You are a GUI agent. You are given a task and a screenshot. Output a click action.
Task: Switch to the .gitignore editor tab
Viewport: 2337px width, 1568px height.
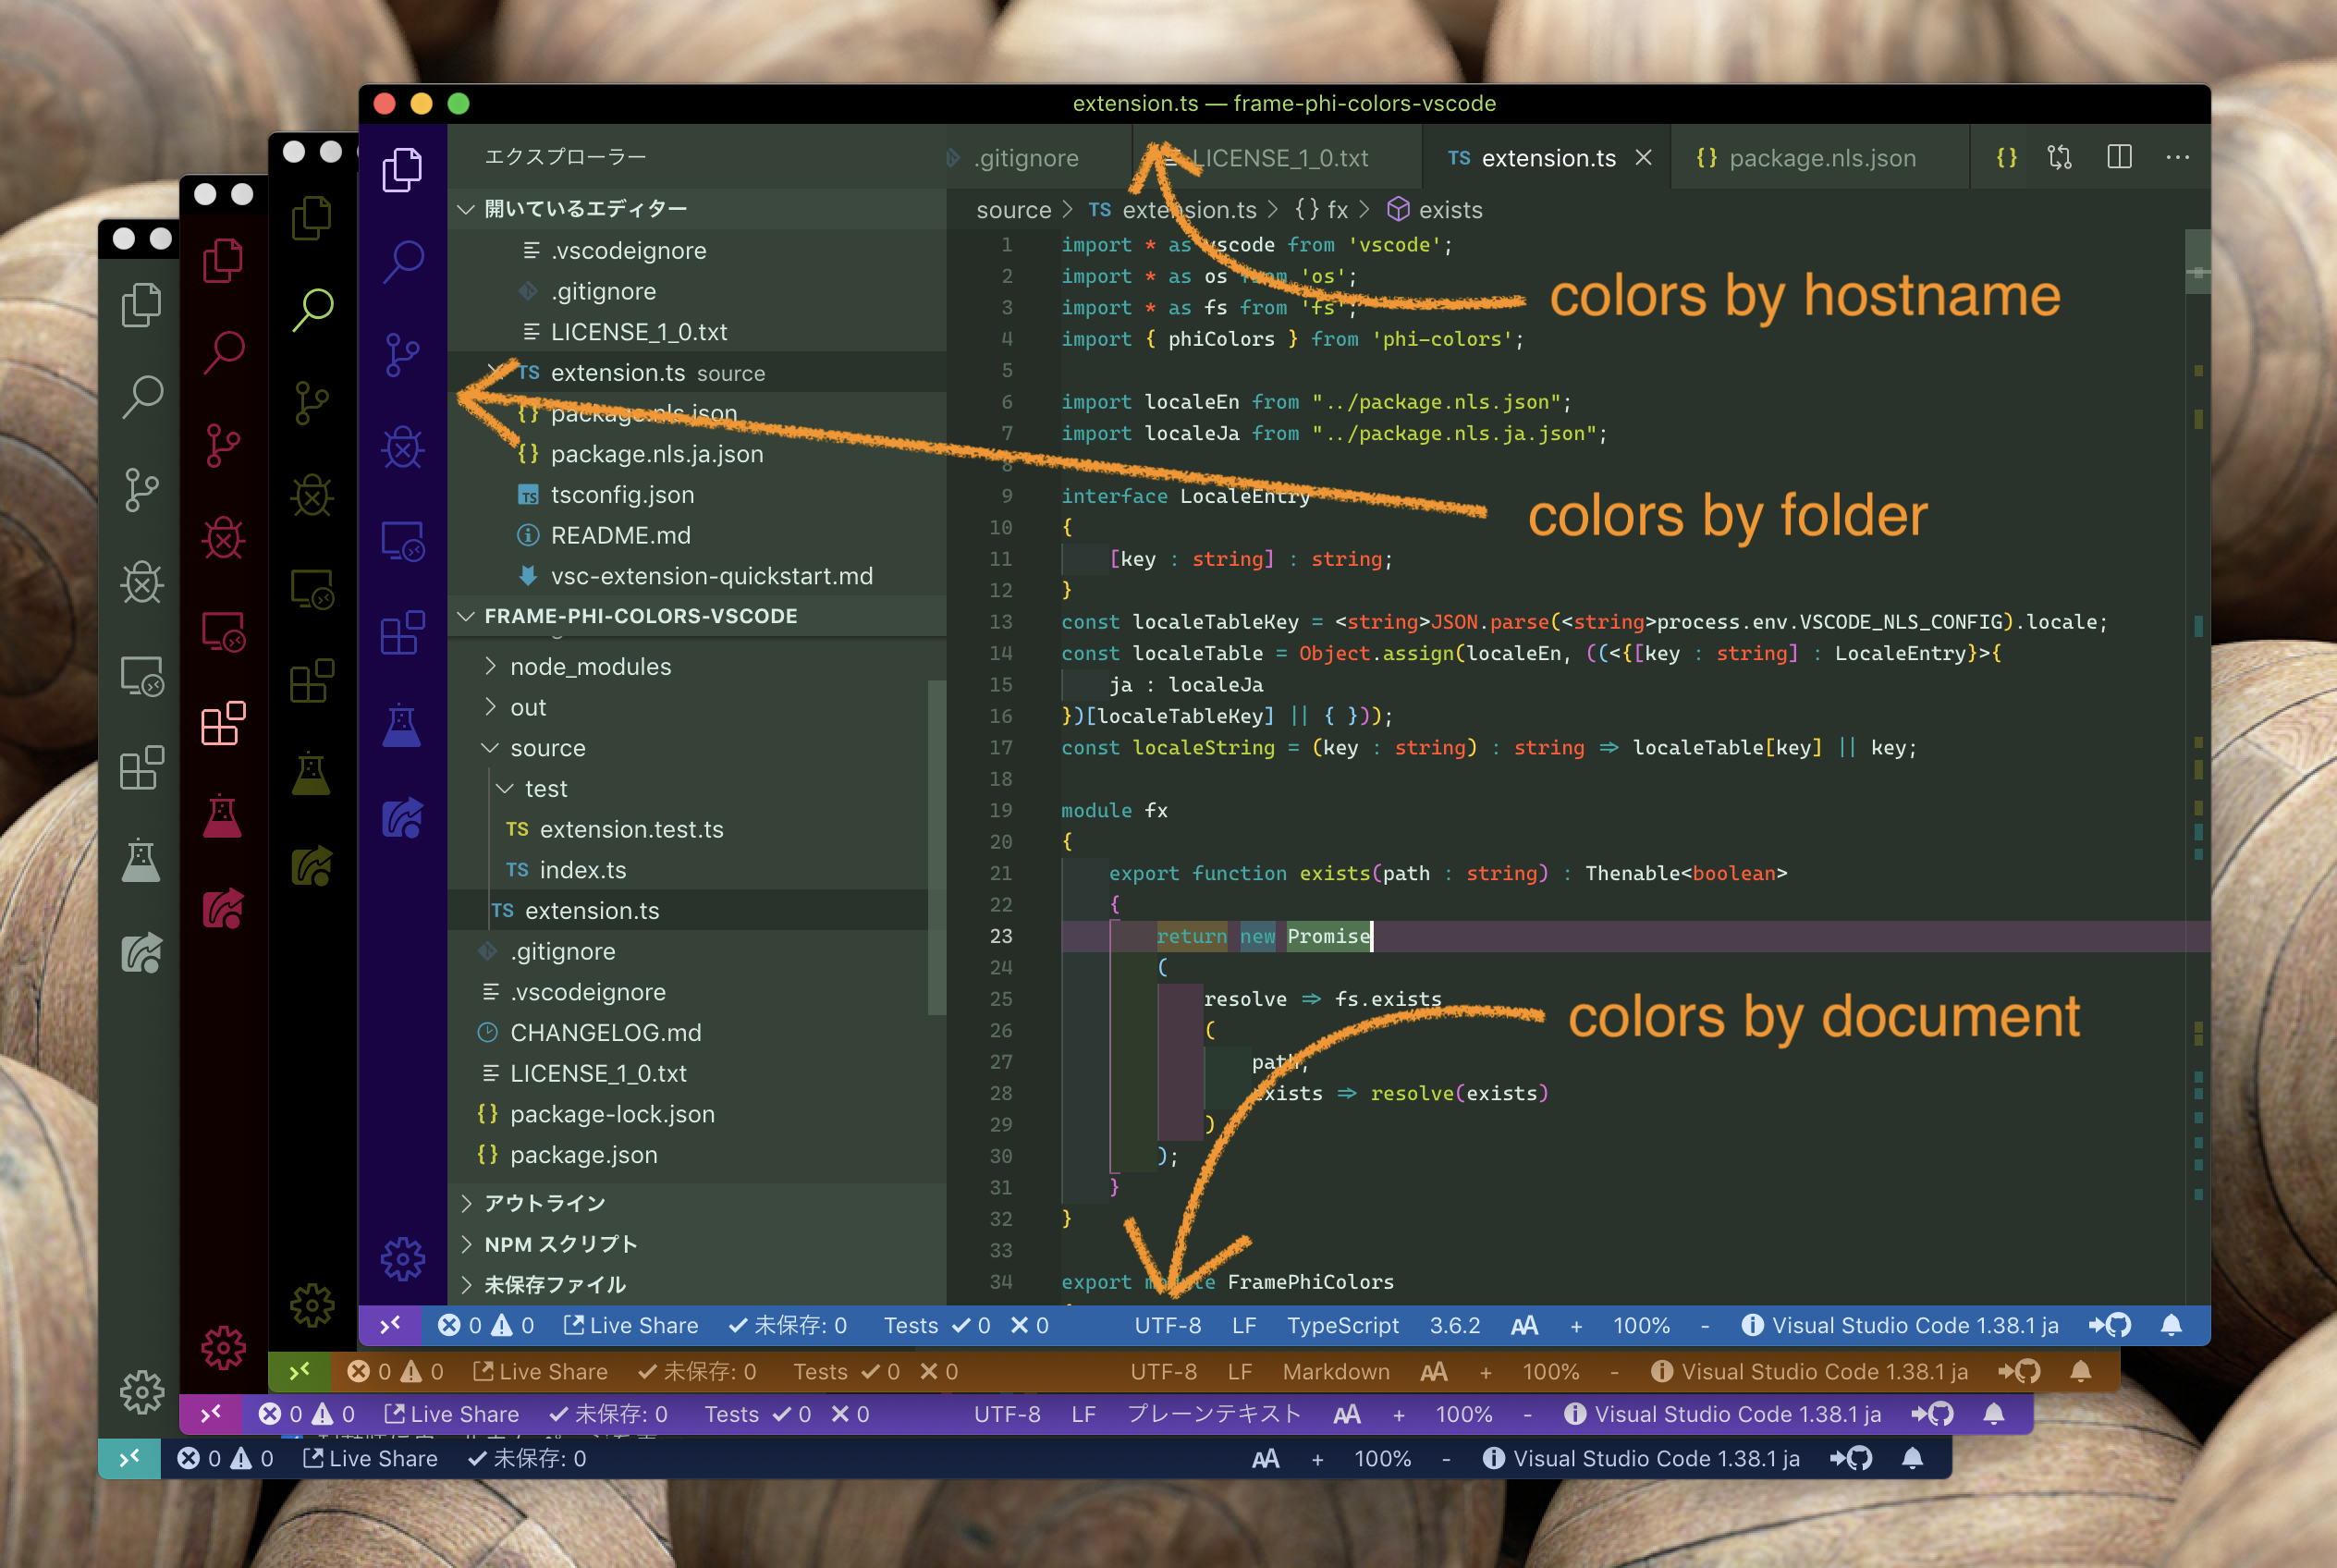tap(1026, 158)
